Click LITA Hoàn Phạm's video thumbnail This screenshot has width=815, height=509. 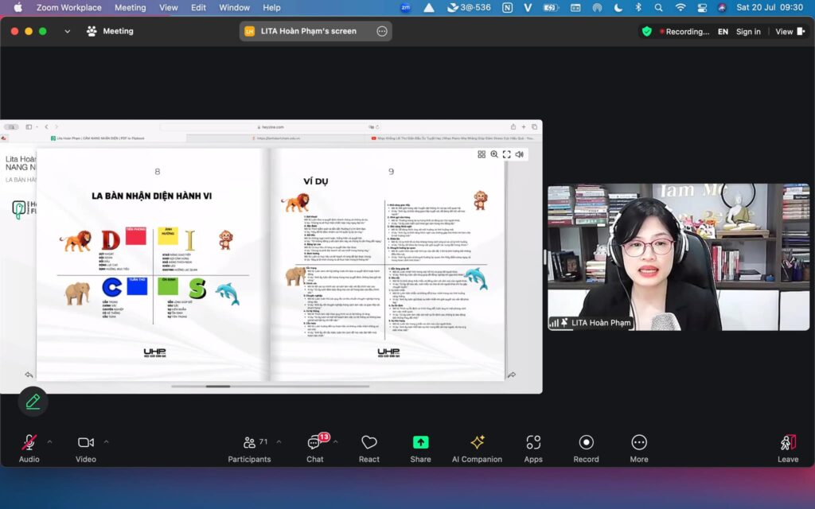[678, 257]
